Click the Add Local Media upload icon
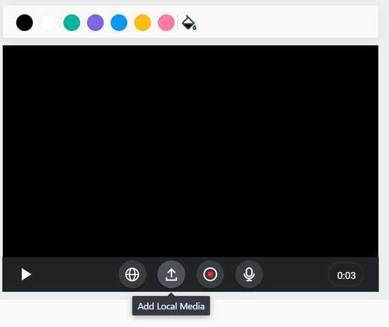The height and width of the screenshot is (327, 389). click(171, 275)
